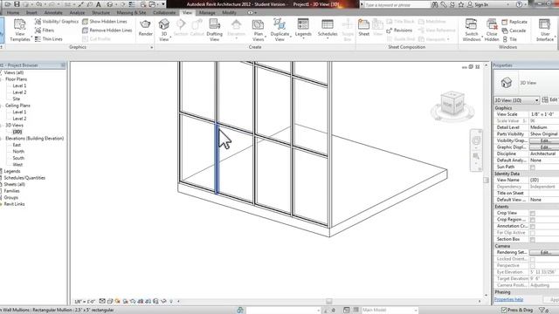Select South elevation in Project Browser
Screen dimensions: 559x314
click(18, 158)
